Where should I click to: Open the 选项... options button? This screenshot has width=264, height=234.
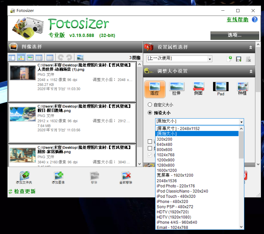(x=235, y=35)
